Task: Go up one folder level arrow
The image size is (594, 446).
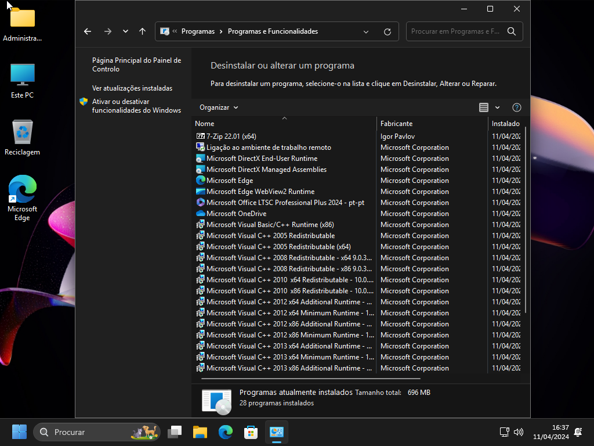Action: (143, 31)
